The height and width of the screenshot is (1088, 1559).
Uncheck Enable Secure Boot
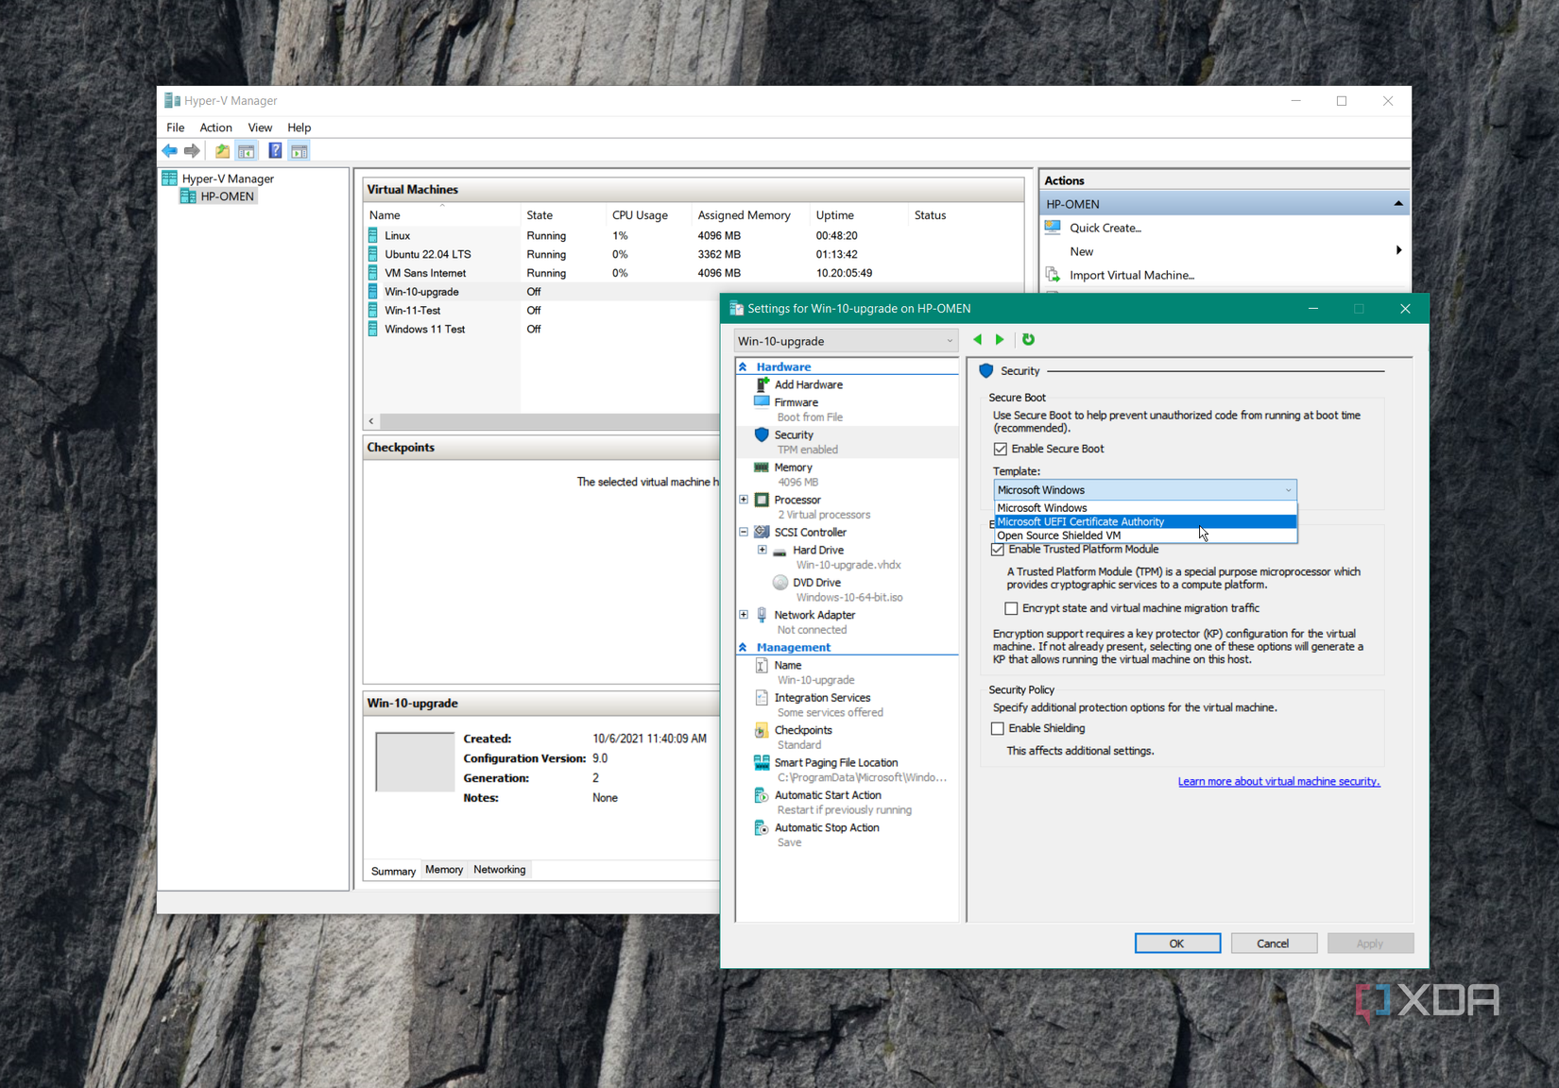pos(1001,449)
